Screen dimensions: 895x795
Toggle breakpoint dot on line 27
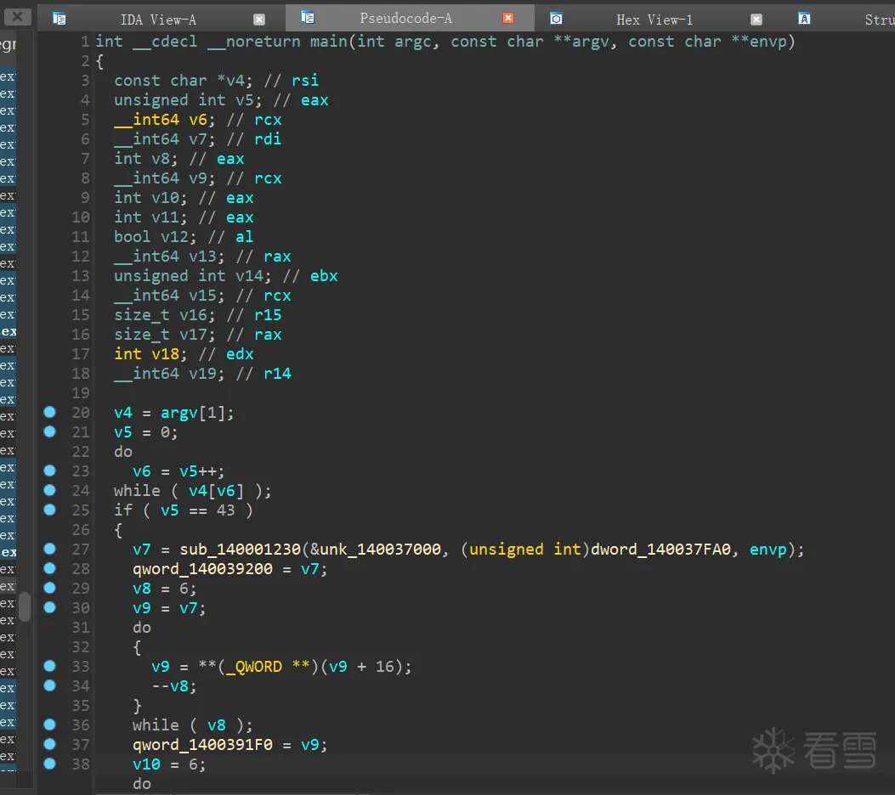point(49,549)
